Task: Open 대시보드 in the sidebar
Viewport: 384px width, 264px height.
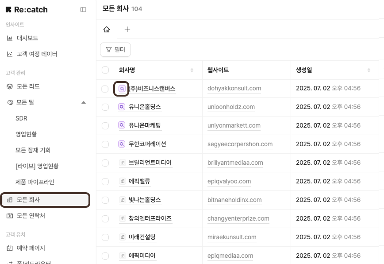Action: coord(27,38)
